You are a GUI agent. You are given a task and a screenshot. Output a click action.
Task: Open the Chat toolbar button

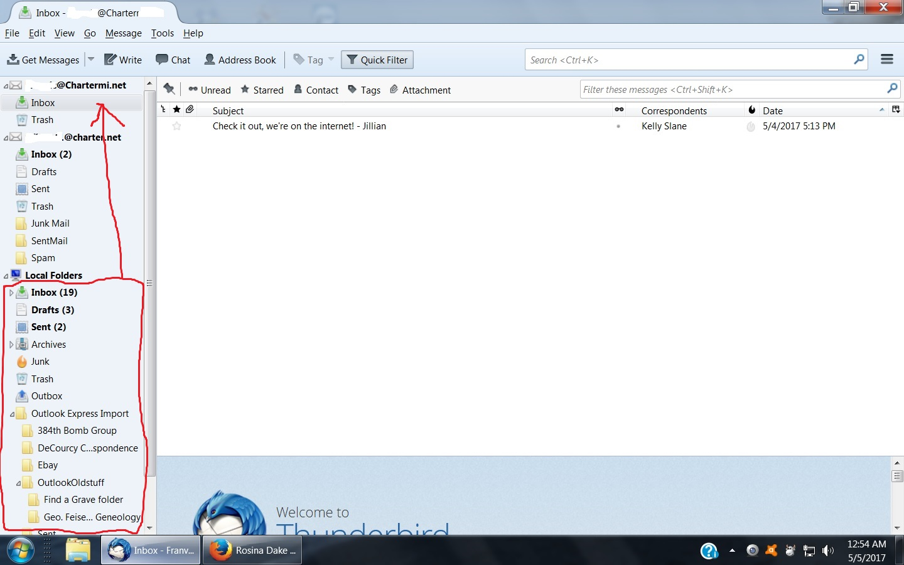(173, 60)
